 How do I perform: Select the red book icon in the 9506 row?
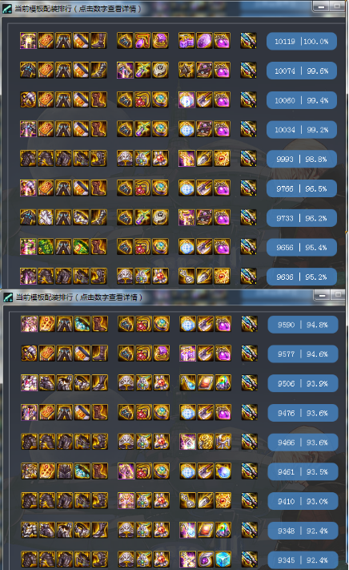tap(206, 382)
